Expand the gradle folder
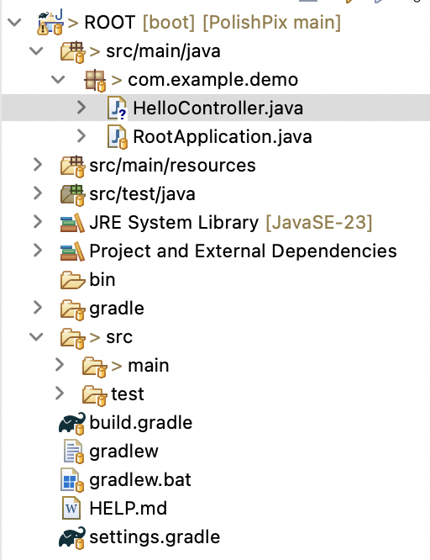 coord(38,308)
